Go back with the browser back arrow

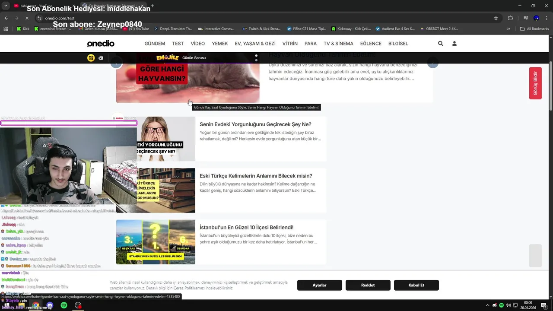click(6, 18)
